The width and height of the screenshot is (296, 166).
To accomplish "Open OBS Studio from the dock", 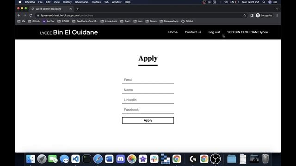I will (215, 159).
